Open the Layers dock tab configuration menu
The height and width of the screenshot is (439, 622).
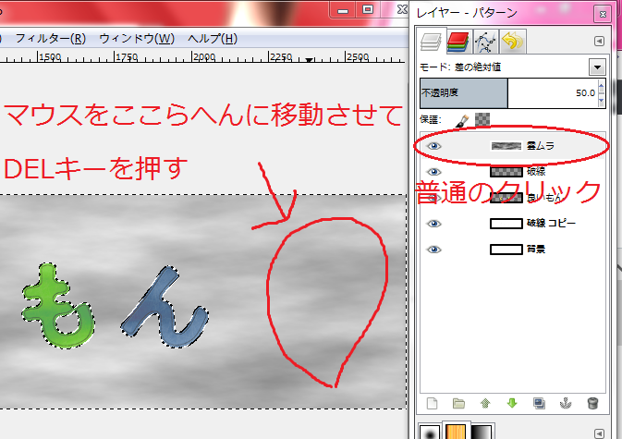click(x=600, y=41)
